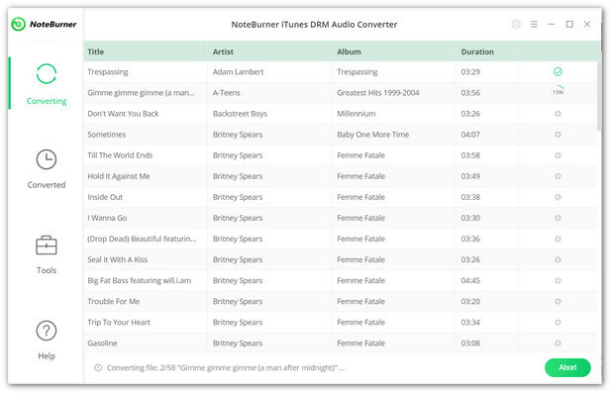Open the hamburger menu icon

[534, 24]
